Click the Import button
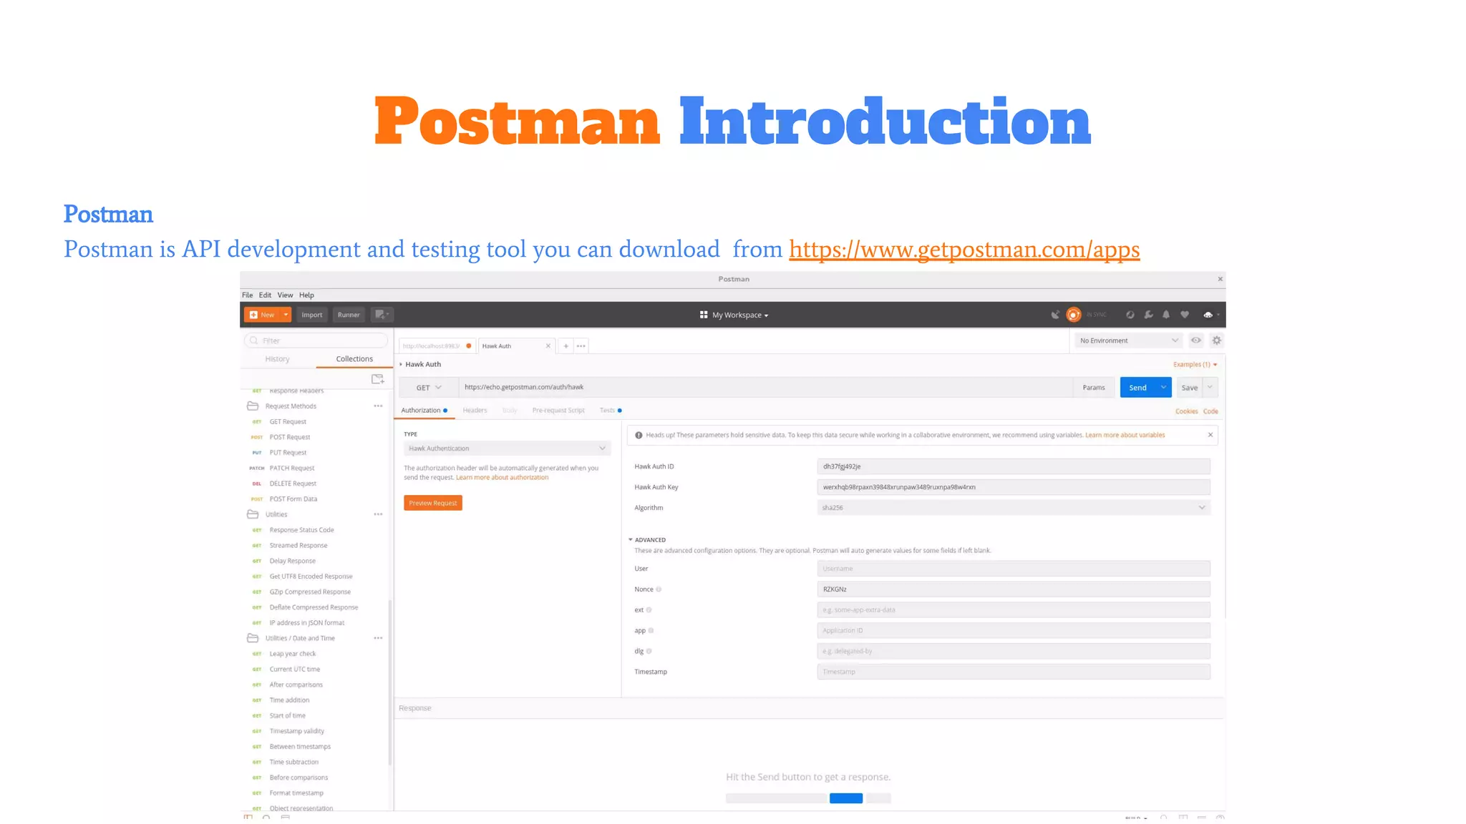Viewport: 1466px width, 824px height. (x=312, y=315)
